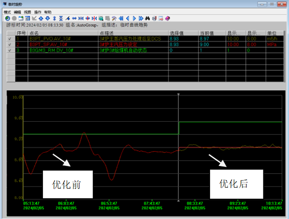
Task: Open the 视图 menu
Action: coord(27,11)
